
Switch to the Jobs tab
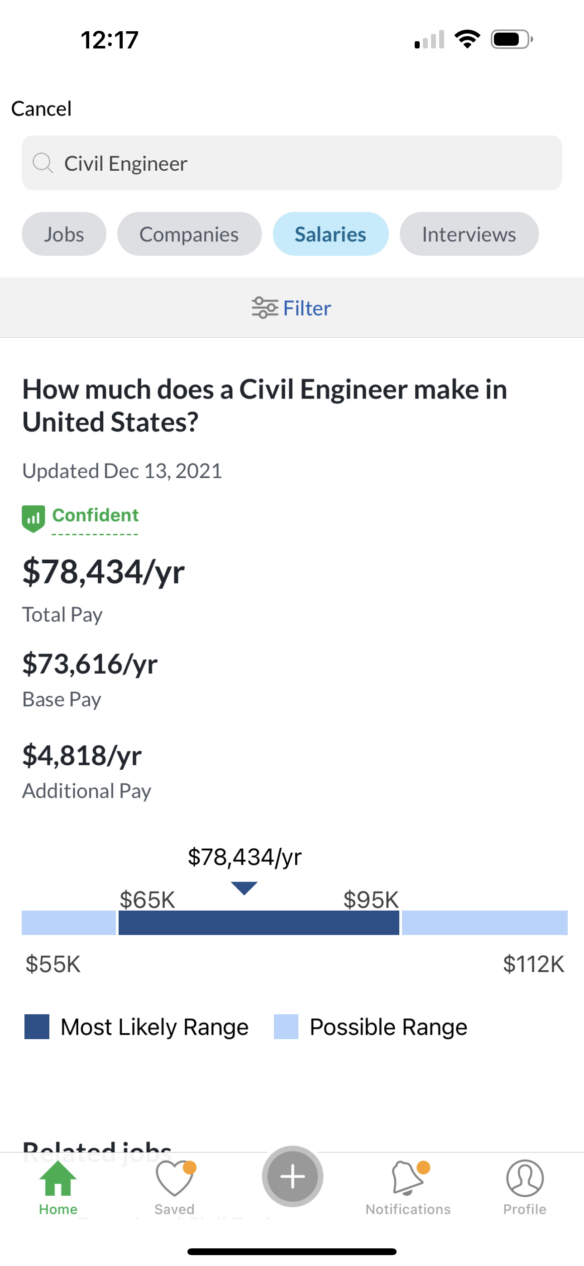(64, 234)
